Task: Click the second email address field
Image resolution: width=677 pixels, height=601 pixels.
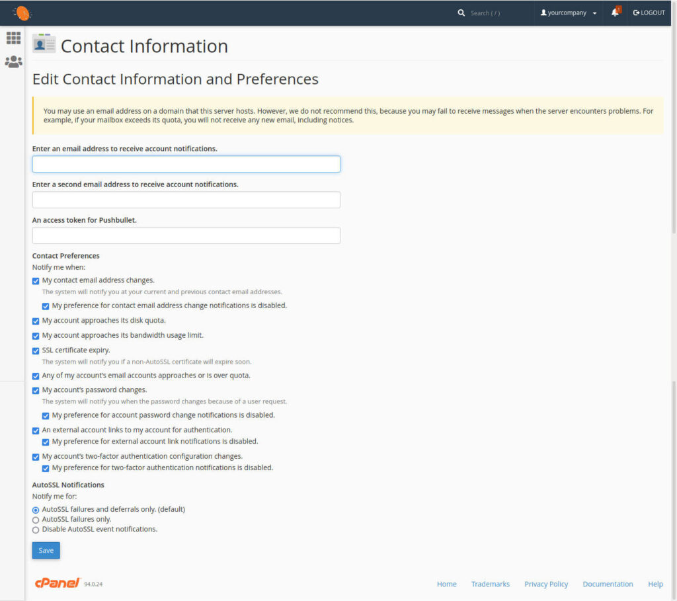Action: (x=186, y=200)
